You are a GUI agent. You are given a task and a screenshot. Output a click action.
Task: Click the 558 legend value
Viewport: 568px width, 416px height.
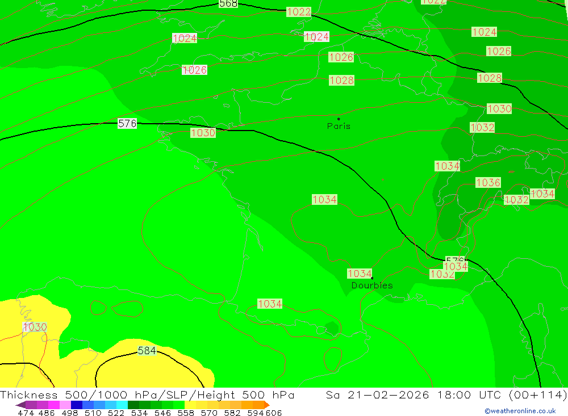186,413
